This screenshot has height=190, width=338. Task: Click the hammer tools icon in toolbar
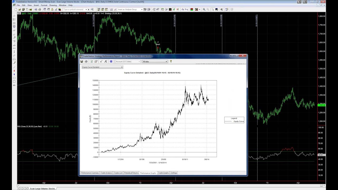222,9
